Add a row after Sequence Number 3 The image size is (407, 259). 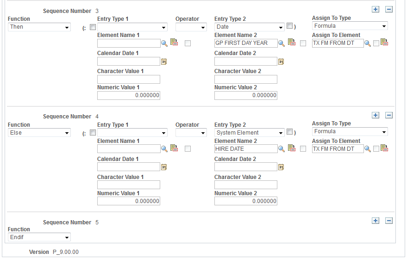coord(376,9)
